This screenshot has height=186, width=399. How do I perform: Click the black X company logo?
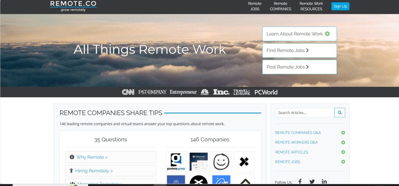pos(244,161)
